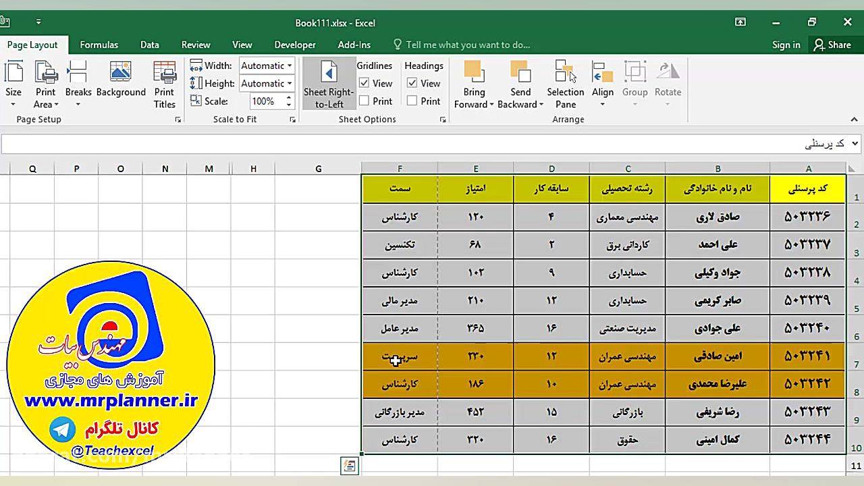Open the Page Setup dialog launcher
Viewport: 864px width, 486px height.
[x=178, y=119]
